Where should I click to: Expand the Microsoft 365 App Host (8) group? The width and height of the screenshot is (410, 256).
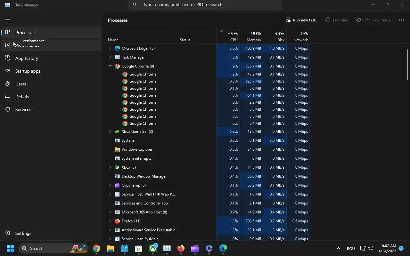(110, 212)
